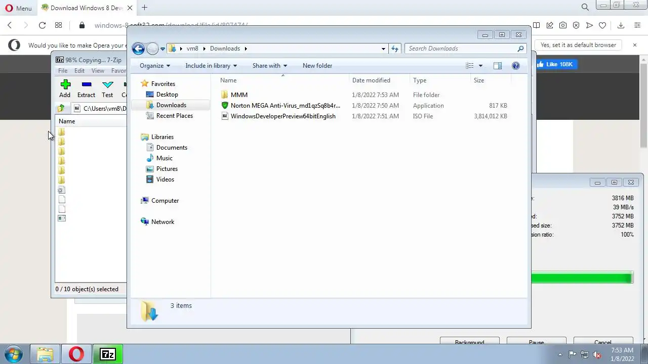Click Explorer Back button

[x=138, y=49]
